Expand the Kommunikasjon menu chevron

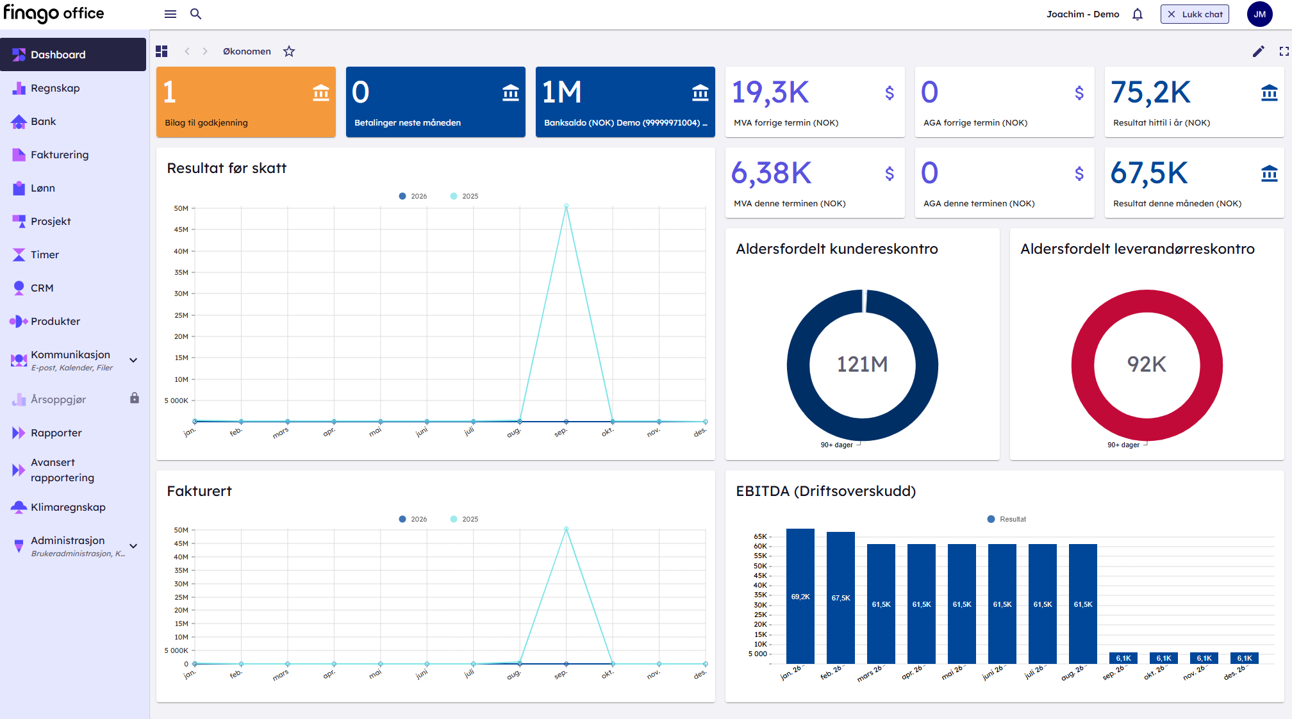coord(133,360)
